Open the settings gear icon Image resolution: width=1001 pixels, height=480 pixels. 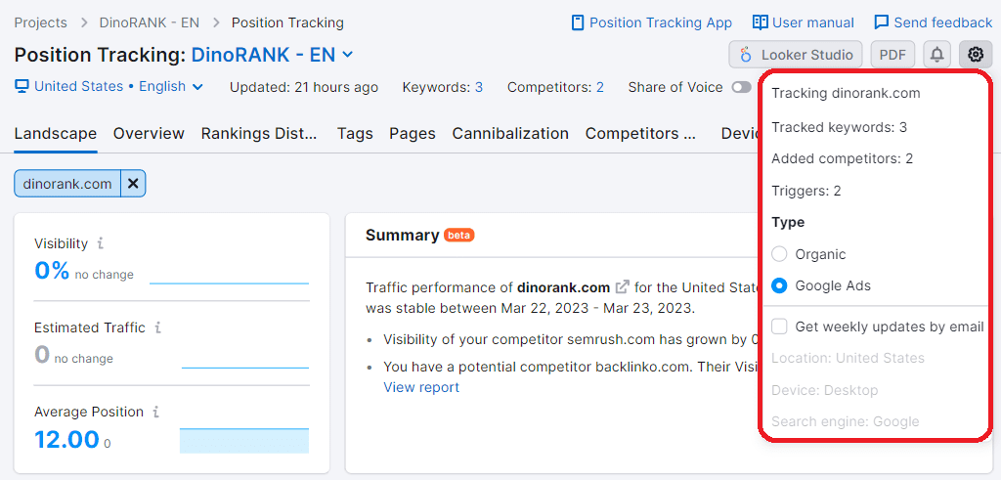(975, 55)
